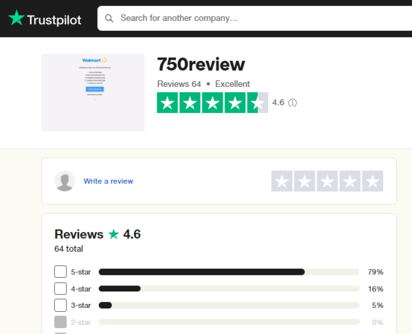Click the disabled 2-star checkbox
The height and width of the screenshot is (334, 412).
60,322
